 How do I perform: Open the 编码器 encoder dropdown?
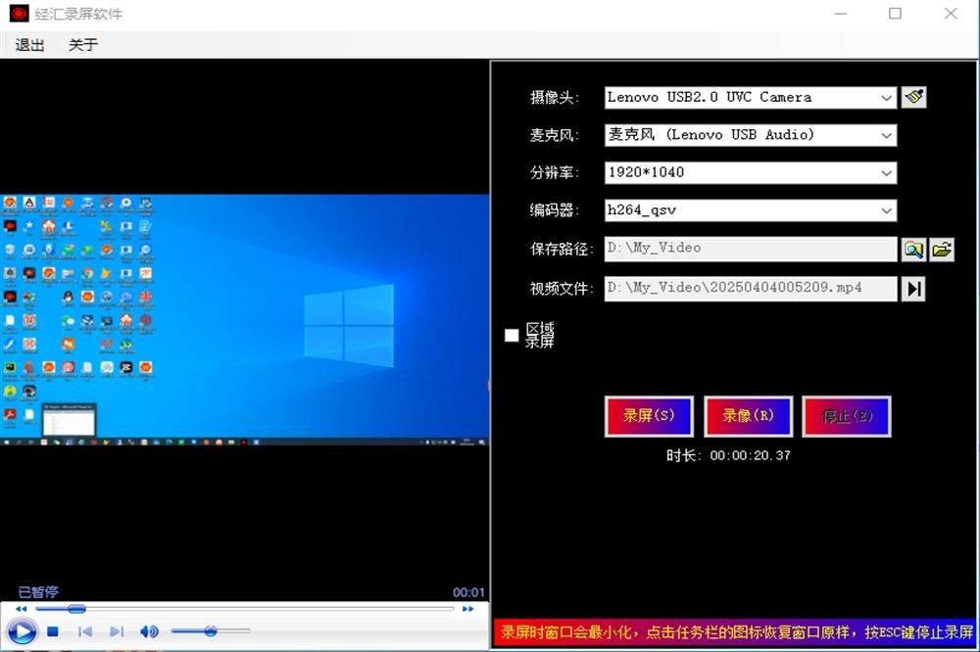[886, 210]
